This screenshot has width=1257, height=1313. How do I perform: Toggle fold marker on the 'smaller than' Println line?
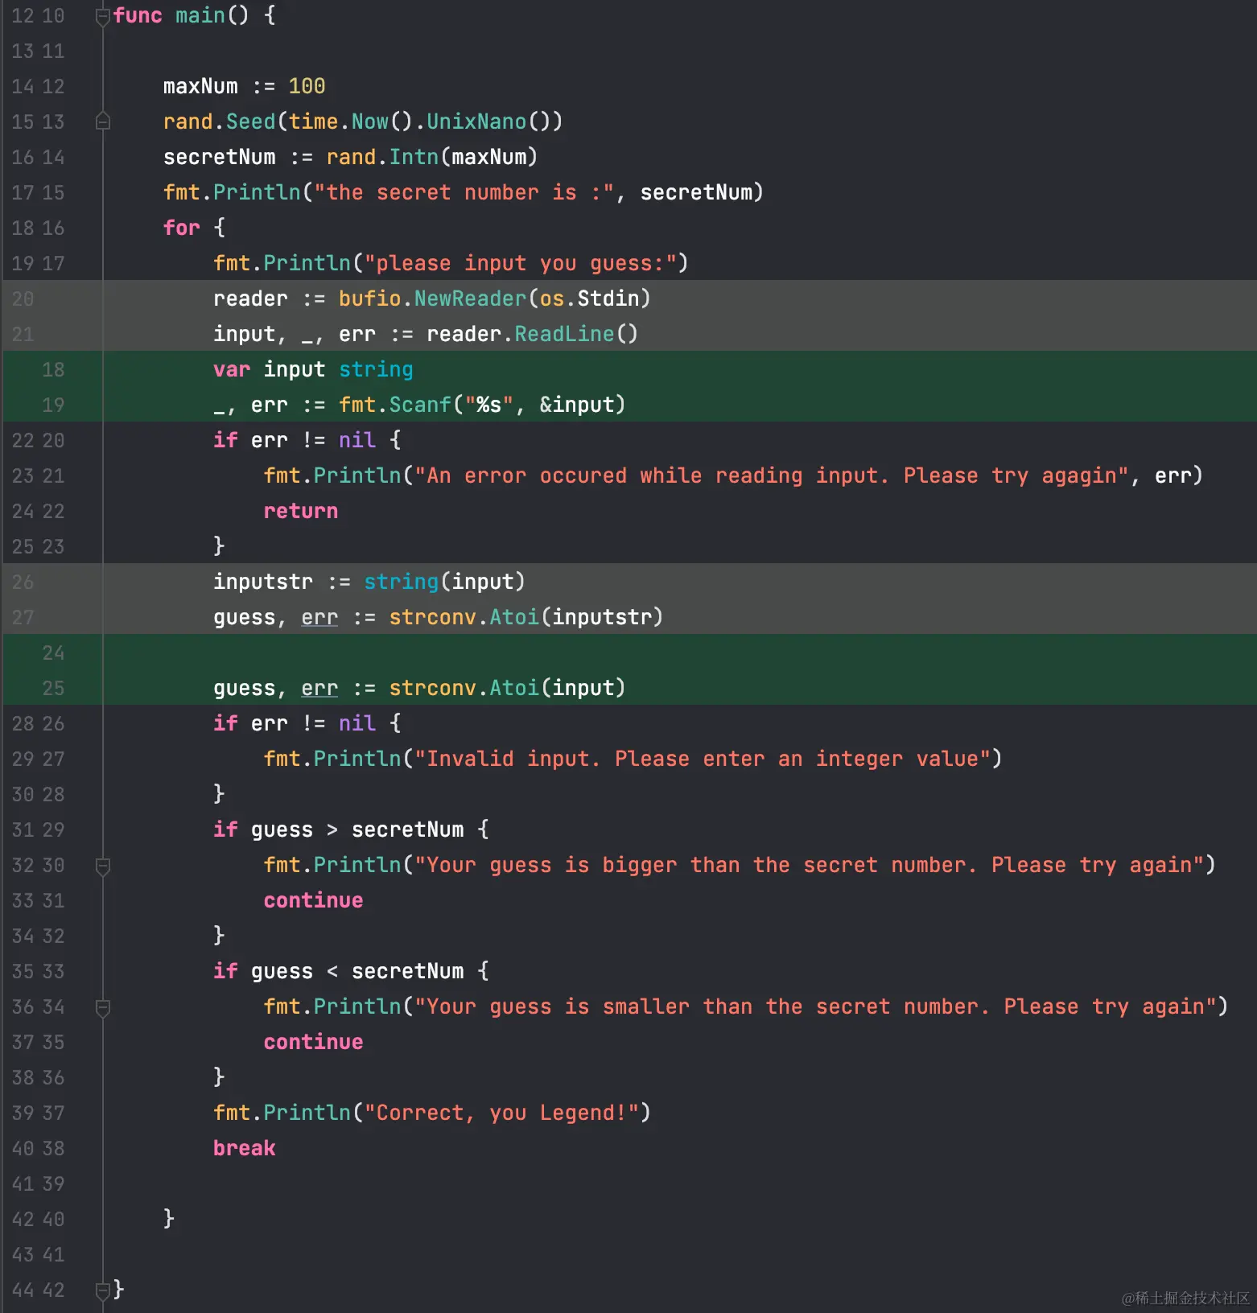pos(102,1007)
